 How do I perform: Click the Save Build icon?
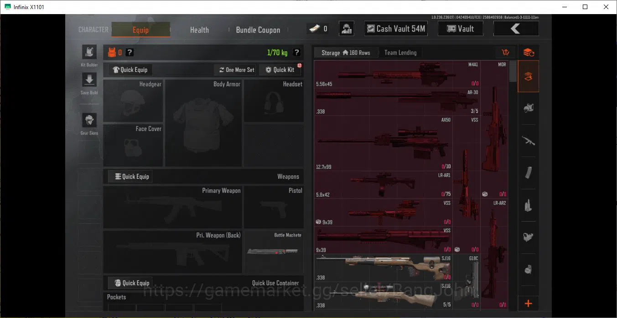pyautogui.click(x=89, y=80)
